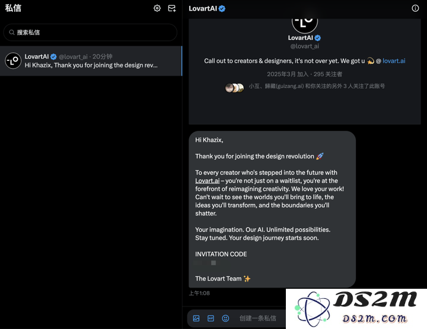Click 'The Lovart Team' signature
Viewport: 427px width, 329px height.
(218, 279)
